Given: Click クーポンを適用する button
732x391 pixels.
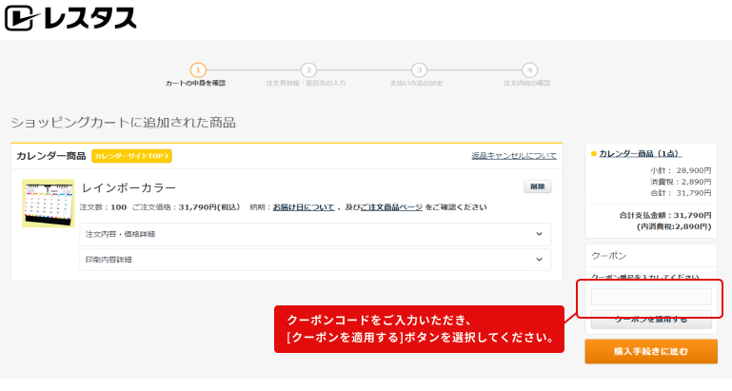Looking at the screenshot, I should pyautogui.click(x=651, y=320).
